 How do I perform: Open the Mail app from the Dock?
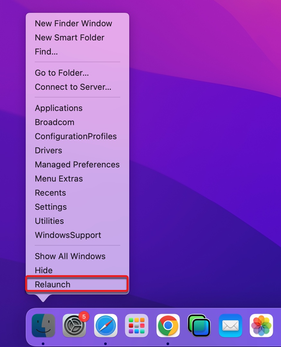(x=230, y=326)
